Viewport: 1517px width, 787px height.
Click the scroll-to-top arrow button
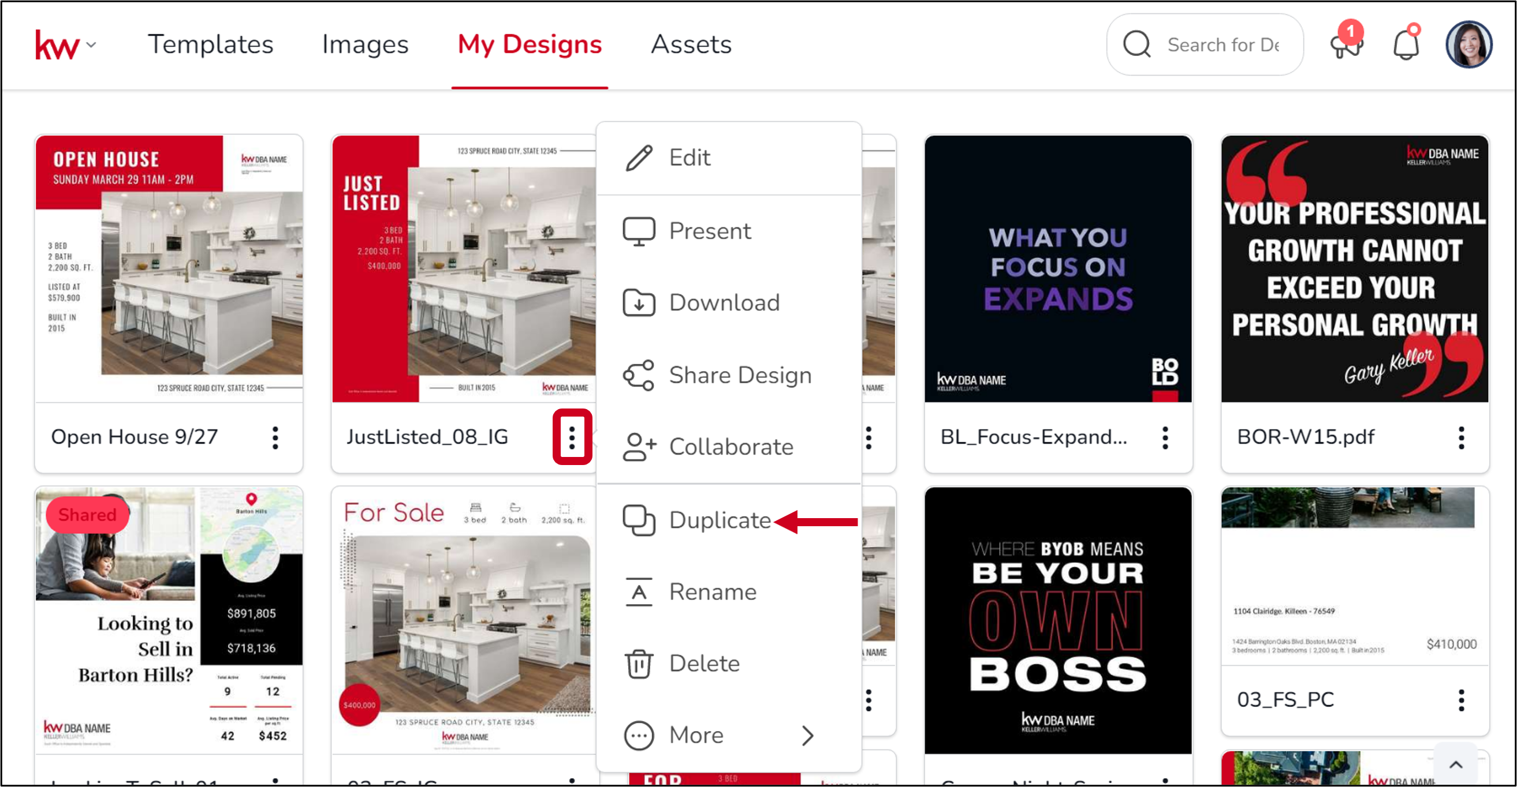1456,764
